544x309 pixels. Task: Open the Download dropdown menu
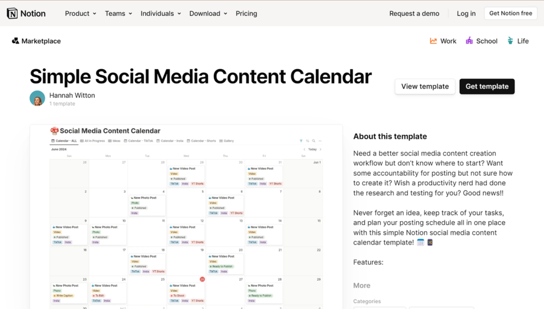point(208,13)
